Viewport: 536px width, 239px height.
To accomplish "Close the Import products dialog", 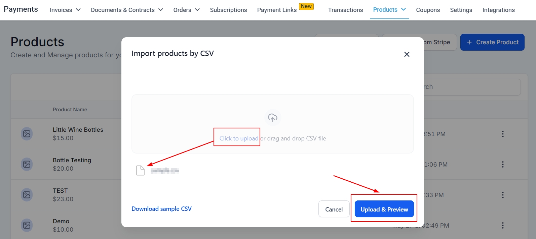I will (x=407, y=54).
